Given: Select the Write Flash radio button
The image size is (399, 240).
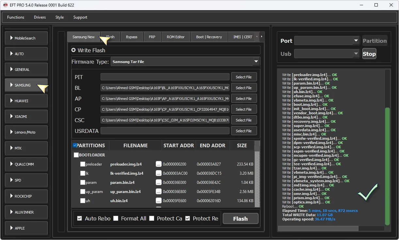Looking at the screenshot, I should (73, 50).
